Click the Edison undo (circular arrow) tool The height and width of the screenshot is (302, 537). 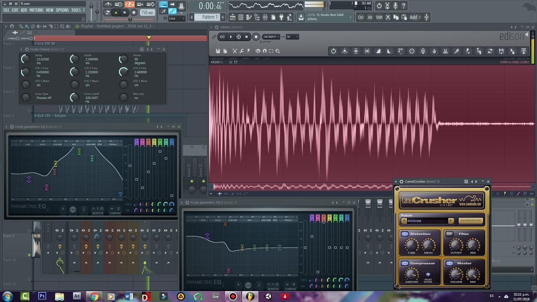[334, 51]
